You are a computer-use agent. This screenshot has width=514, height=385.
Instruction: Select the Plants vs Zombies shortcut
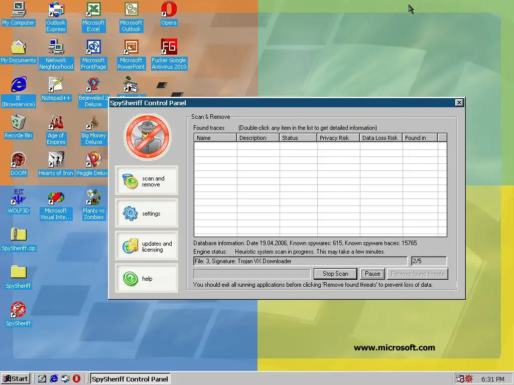click(93, 205)
